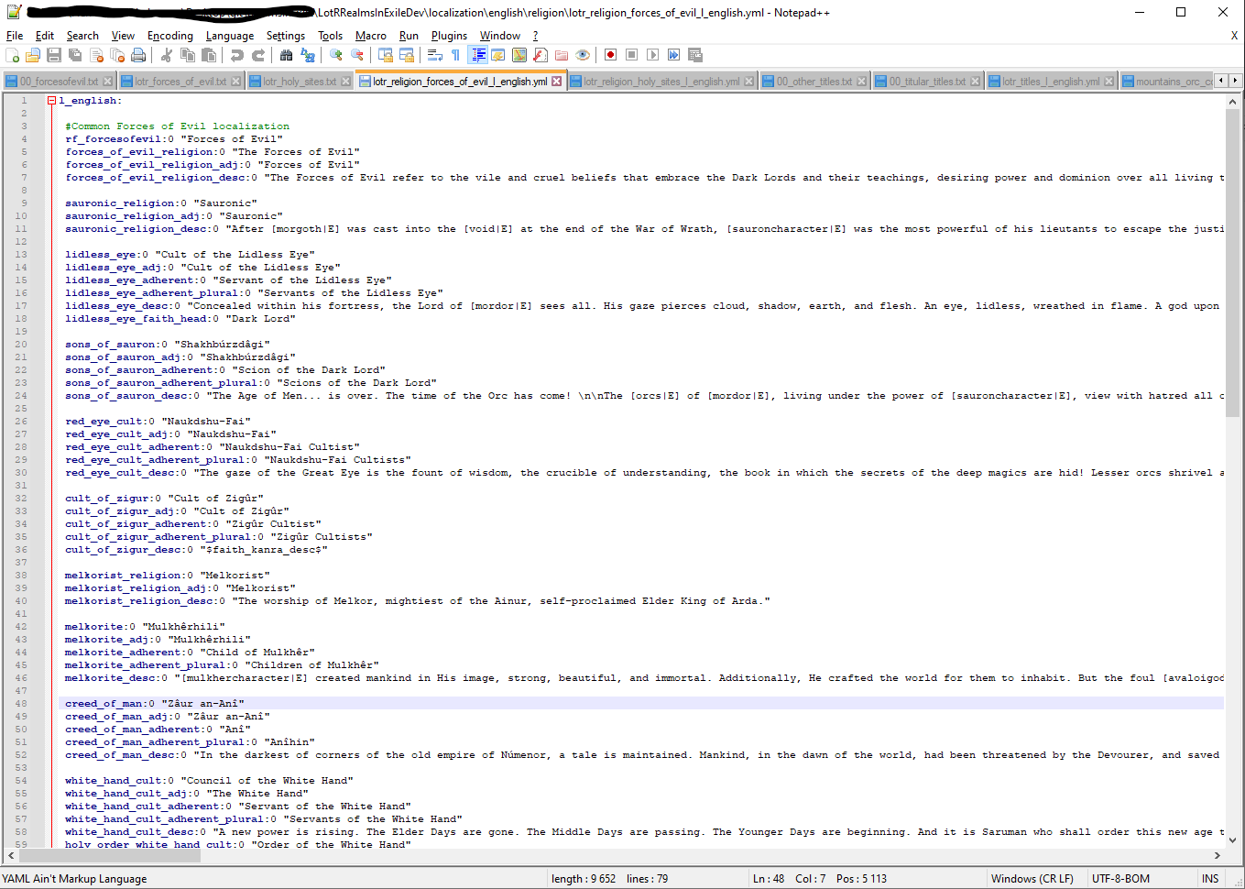This screenshot has width=1245, height=889.
Task: Open the Language menu
Action: (230, 36)
